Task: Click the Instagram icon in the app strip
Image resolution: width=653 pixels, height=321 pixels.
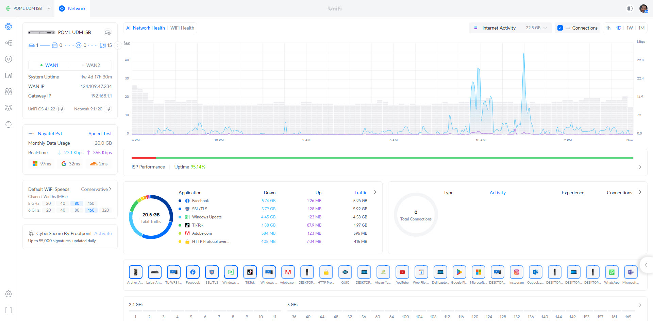Action: [x=516, y=272]
